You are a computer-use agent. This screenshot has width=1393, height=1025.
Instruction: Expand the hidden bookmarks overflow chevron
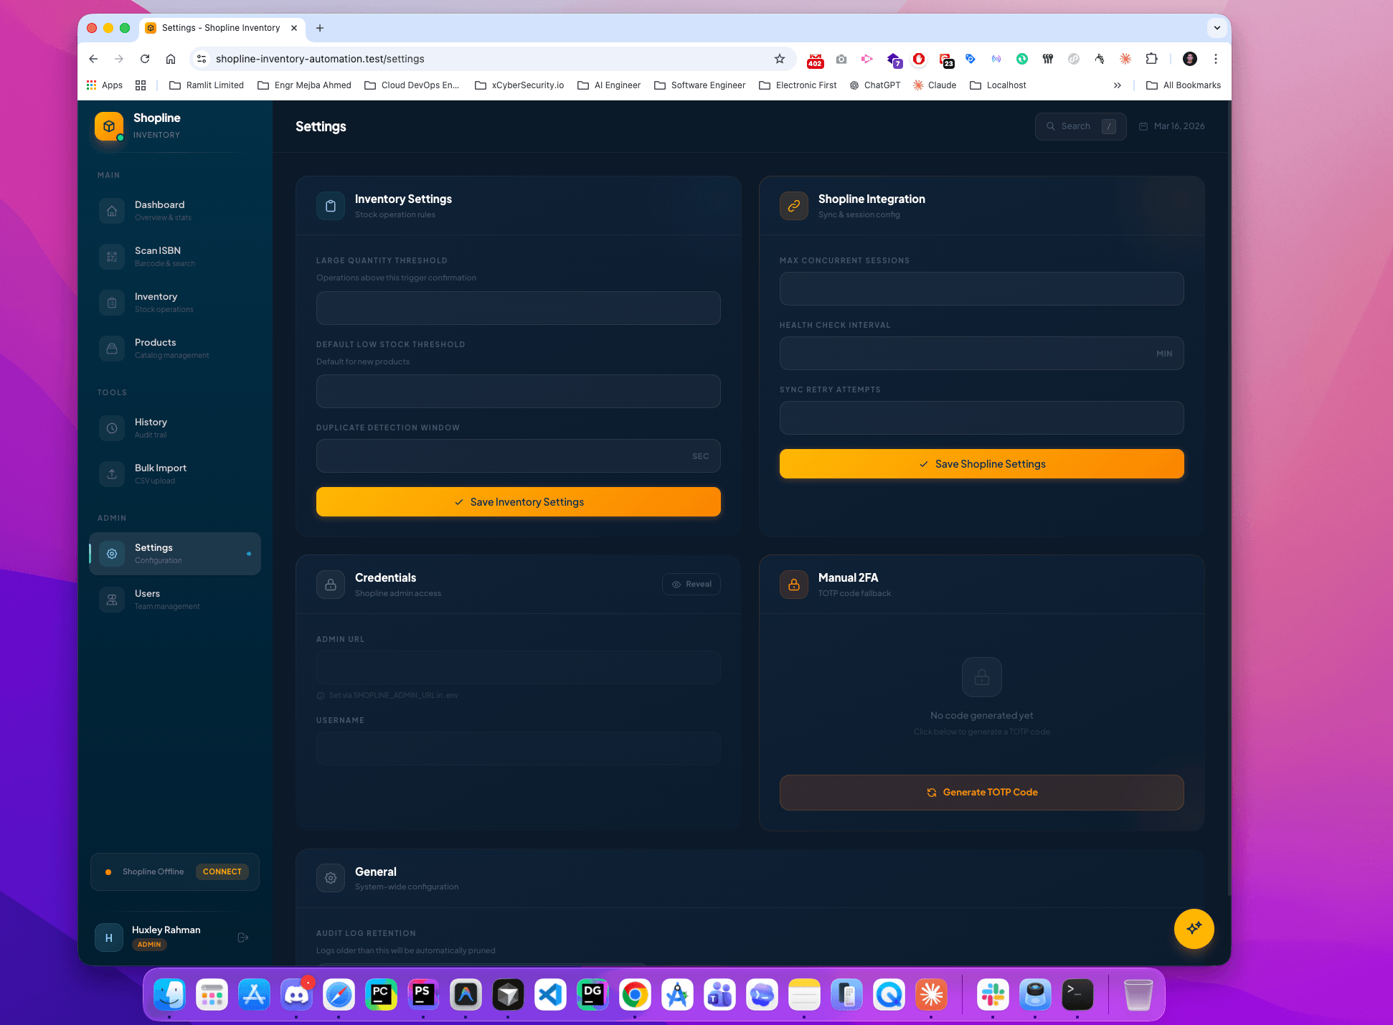point(1118,85)
